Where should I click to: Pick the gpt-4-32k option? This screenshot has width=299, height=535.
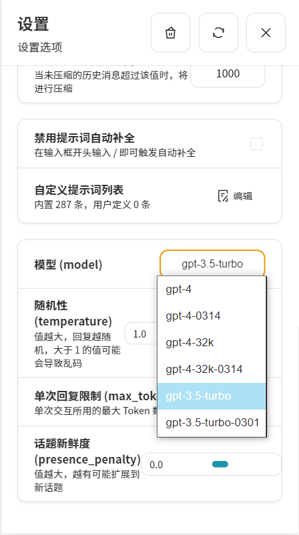(x=212, y=343)
